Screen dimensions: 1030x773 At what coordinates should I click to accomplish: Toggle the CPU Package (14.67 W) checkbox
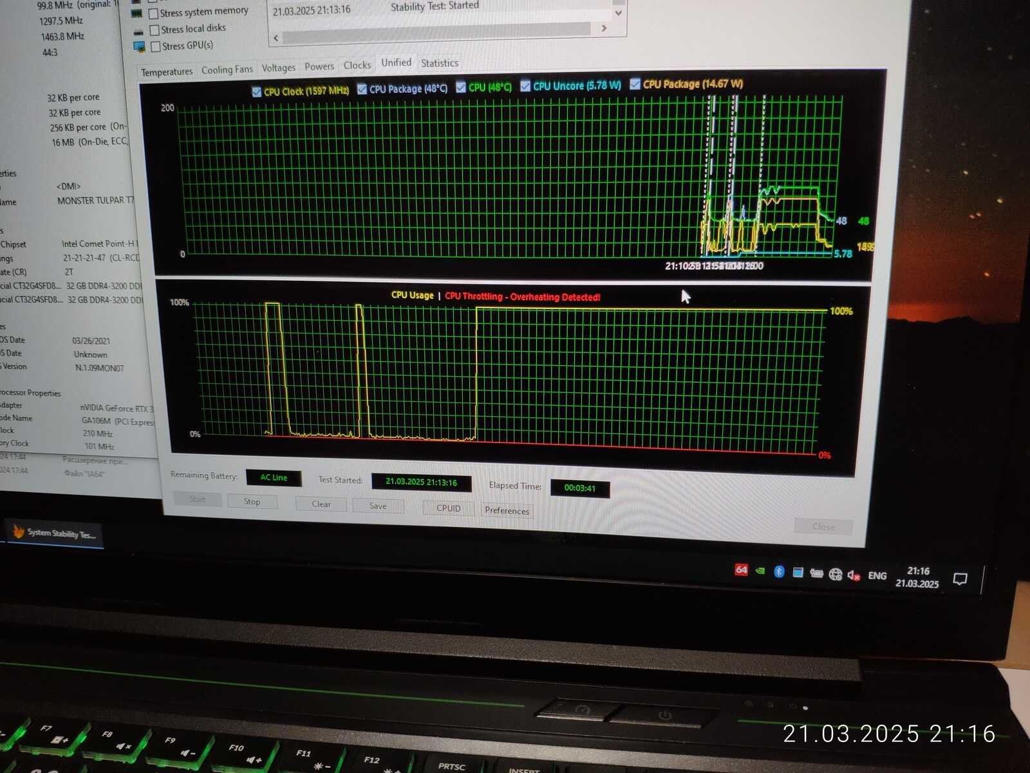tap(635, 84)
